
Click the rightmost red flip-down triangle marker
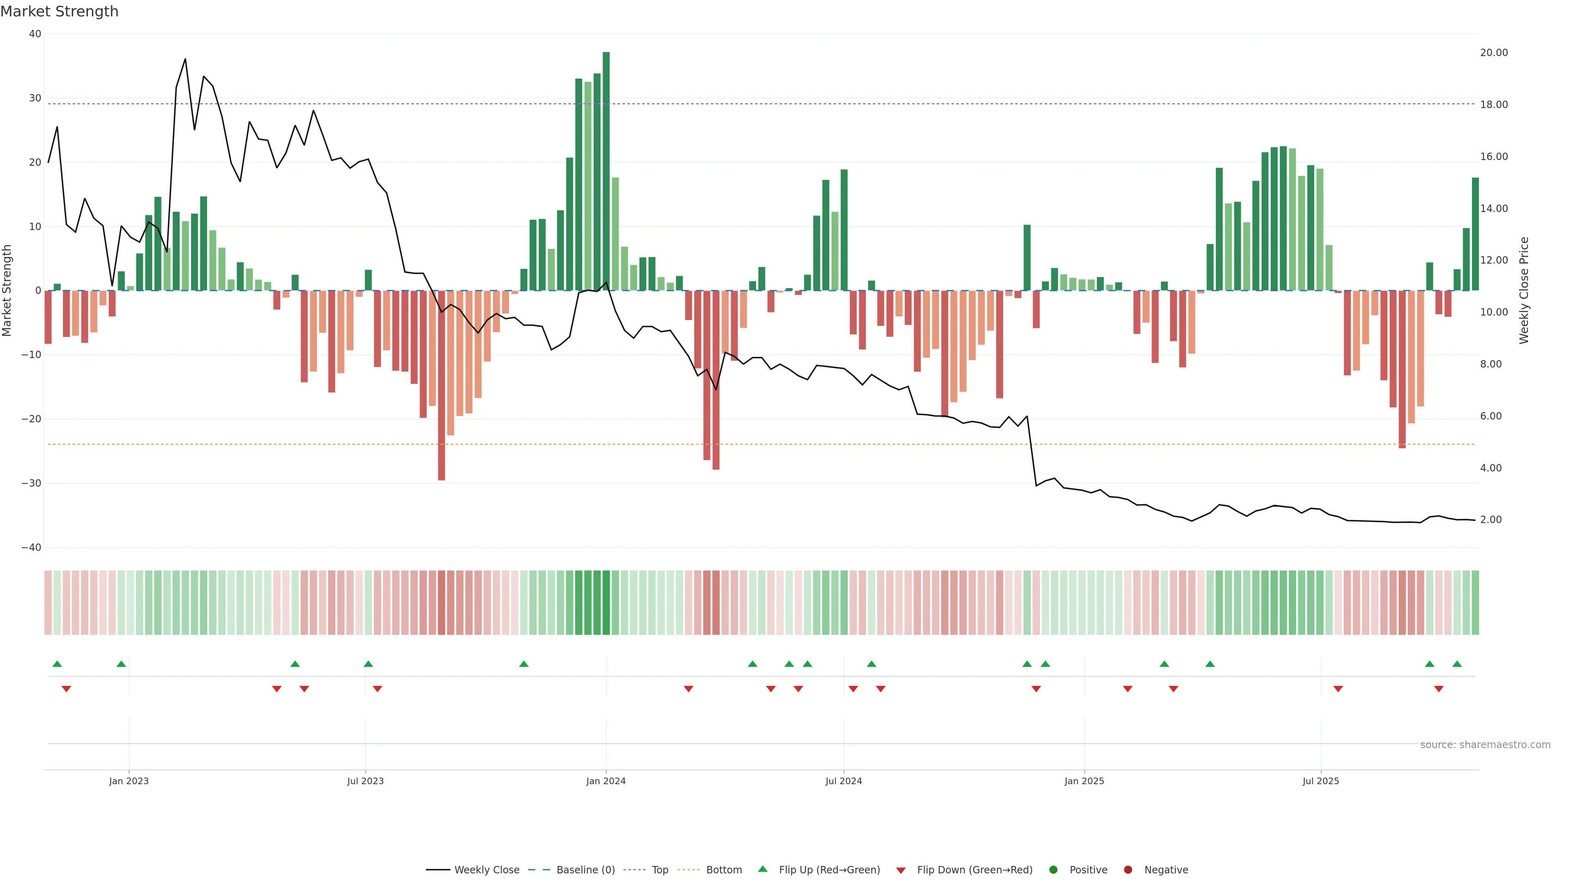[1439, 689]
